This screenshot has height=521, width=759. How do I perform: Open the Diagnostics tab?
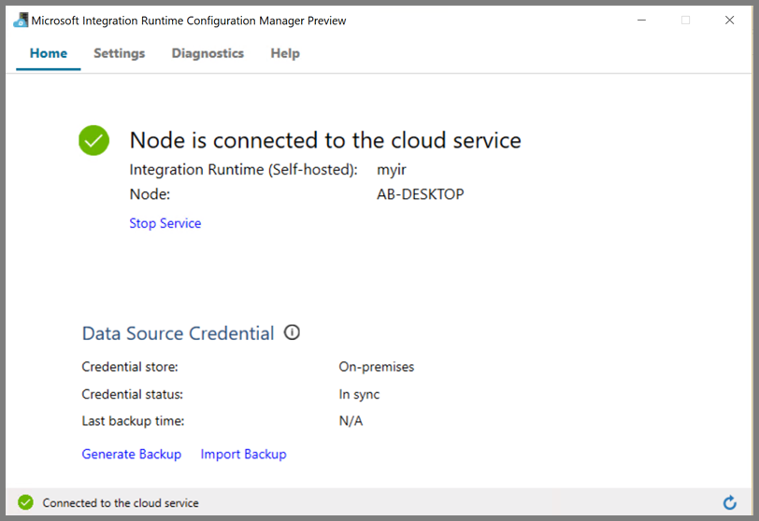[x=208, y=53]
